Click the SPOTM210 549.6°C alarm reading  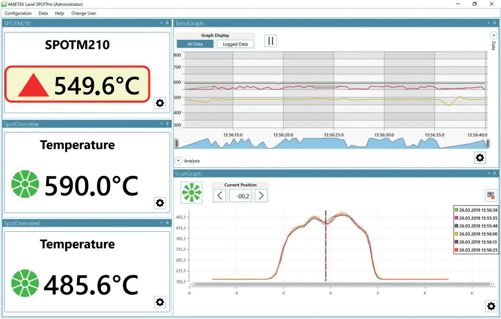click(x=77, y=84)
